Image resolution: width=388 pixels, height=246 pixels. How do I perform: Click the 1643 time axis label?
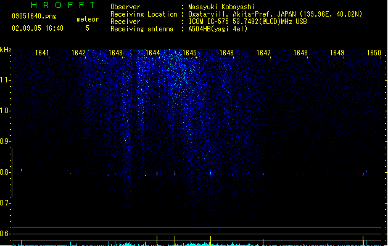click(115, 53)
